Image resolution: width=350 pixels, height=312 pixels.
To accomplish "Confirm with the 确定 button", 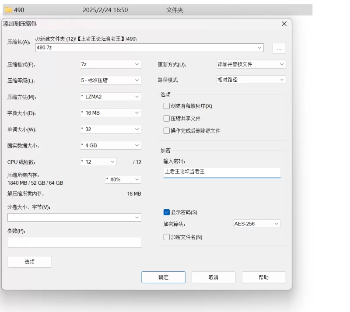I will tap(163, 277).
